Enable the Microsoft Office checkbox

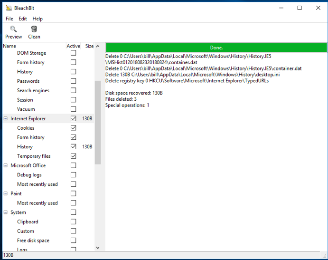(73, 165)
